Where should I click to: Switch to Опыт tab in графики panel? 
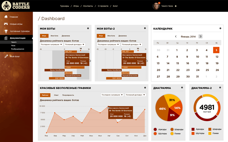coord(56,95)
